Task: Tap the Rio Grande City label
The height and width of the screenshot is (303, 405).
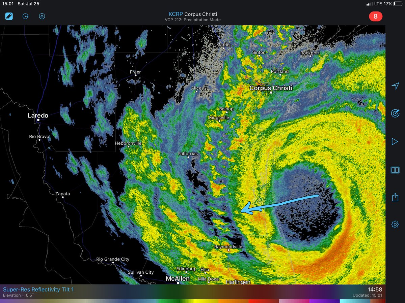Action: point(113,259)
